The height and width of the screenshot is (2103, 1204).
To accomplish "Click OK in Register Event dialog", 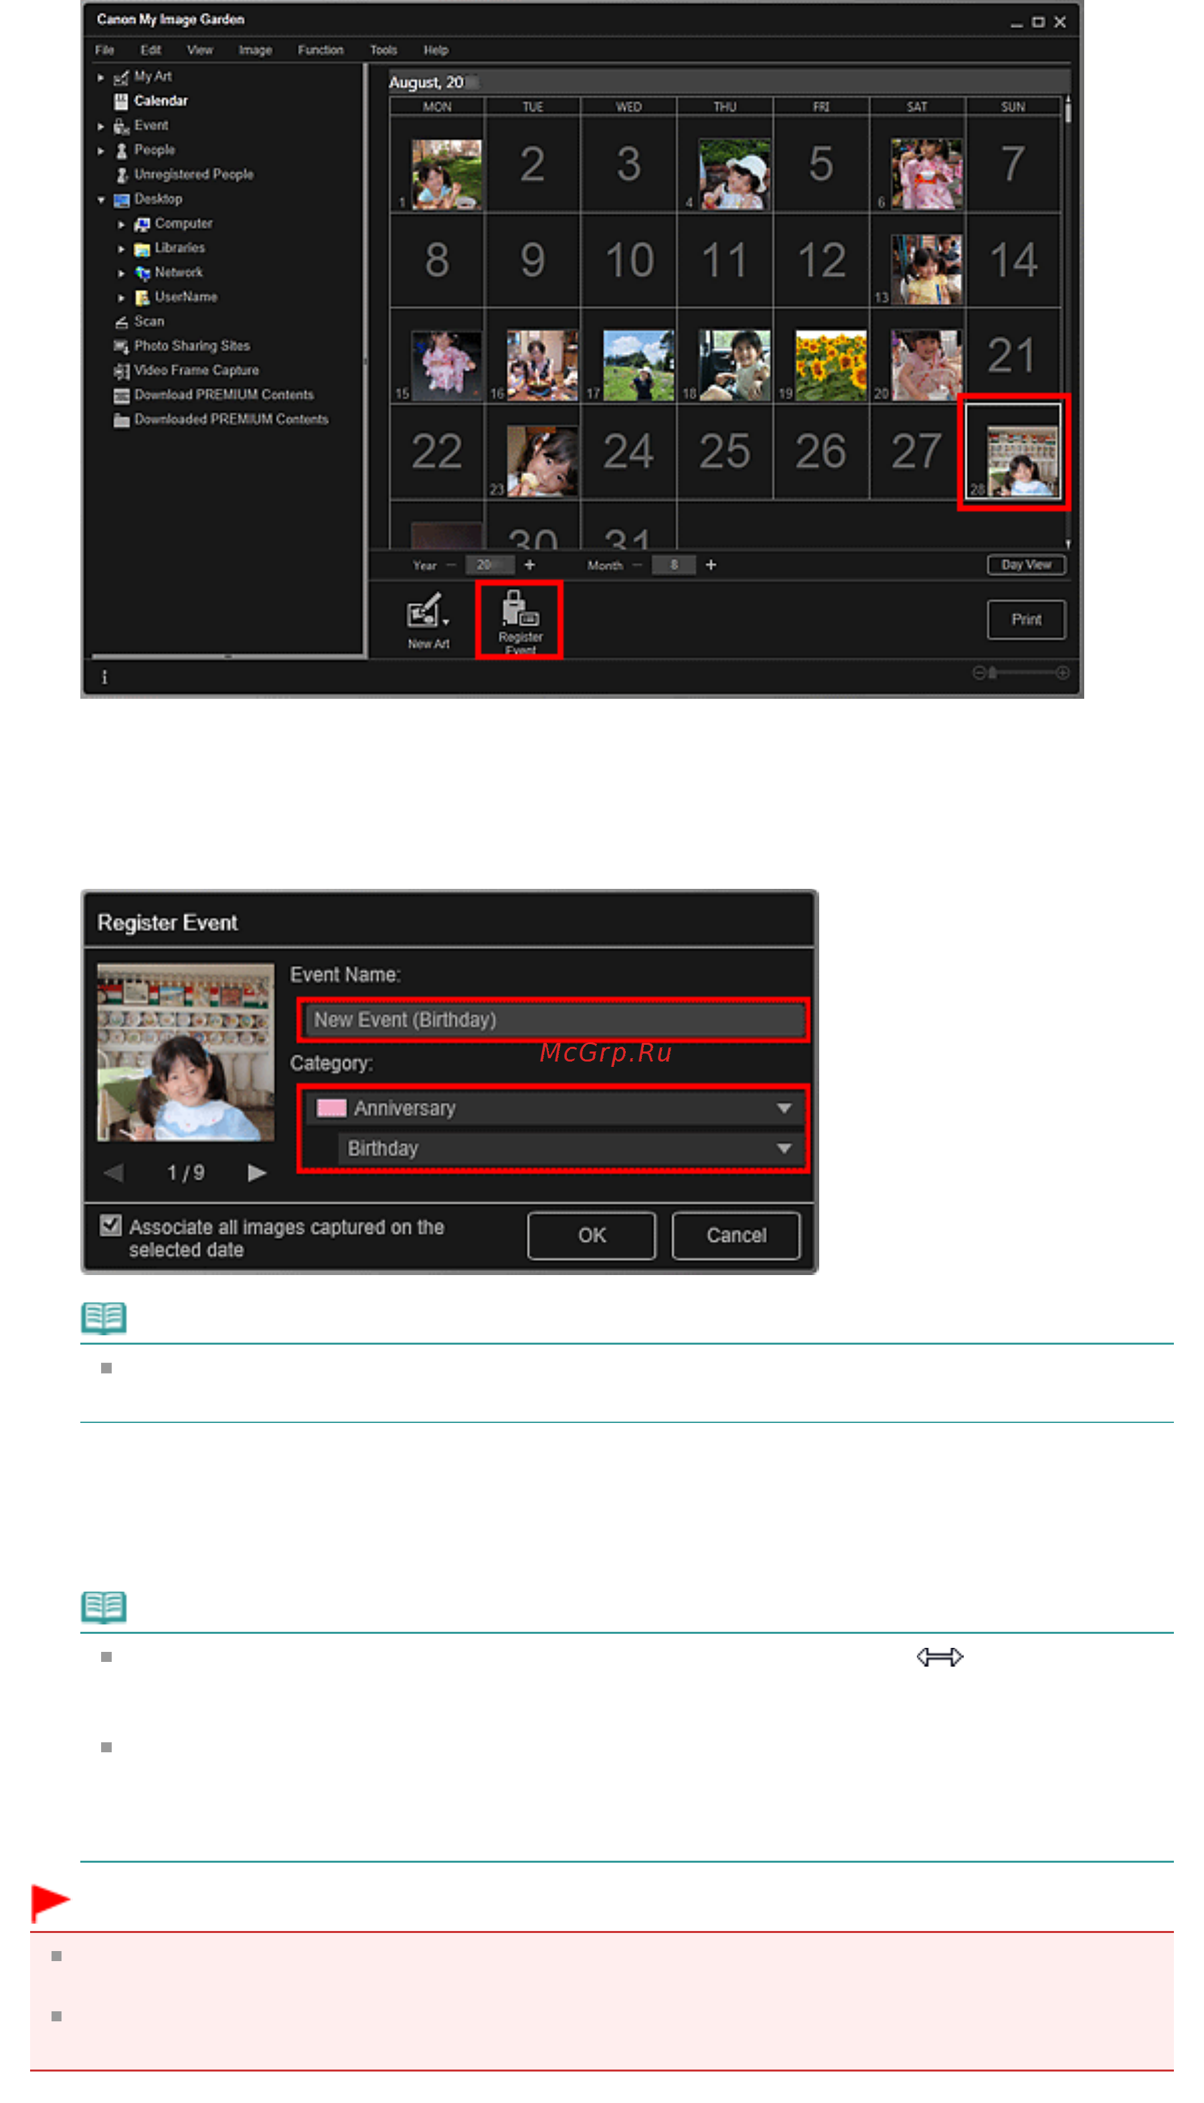I will pos(591,1236).
